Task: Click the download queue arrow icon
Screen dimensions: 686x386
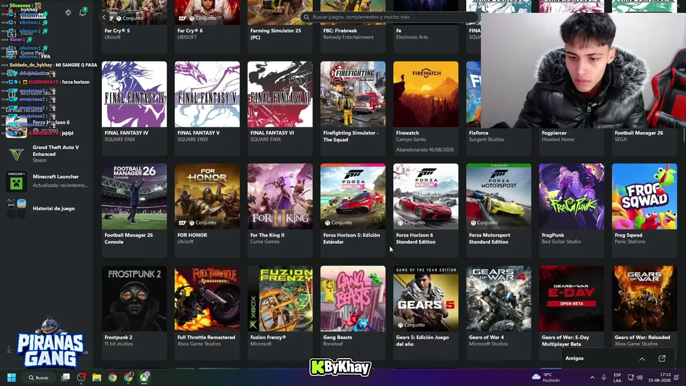Action: [9, 350]
